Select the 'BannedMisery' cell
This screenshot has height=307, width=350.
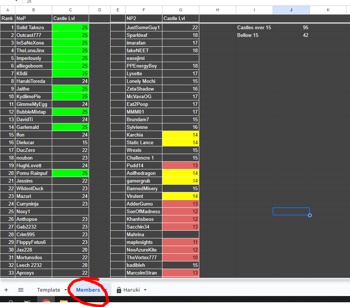144,188
